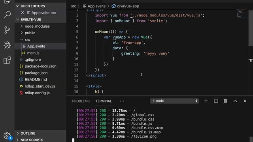
Task: Maximize panel with up chevron
Action: (235, 101)
